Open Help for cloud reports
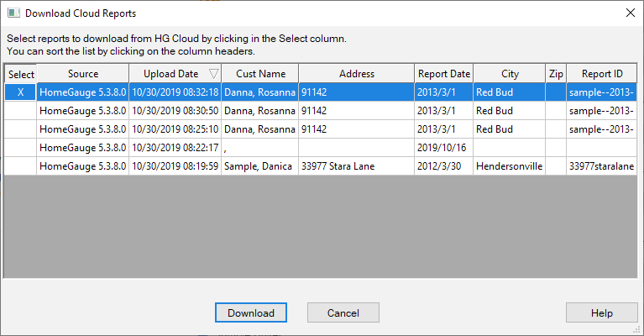 (x=601, y=313)
